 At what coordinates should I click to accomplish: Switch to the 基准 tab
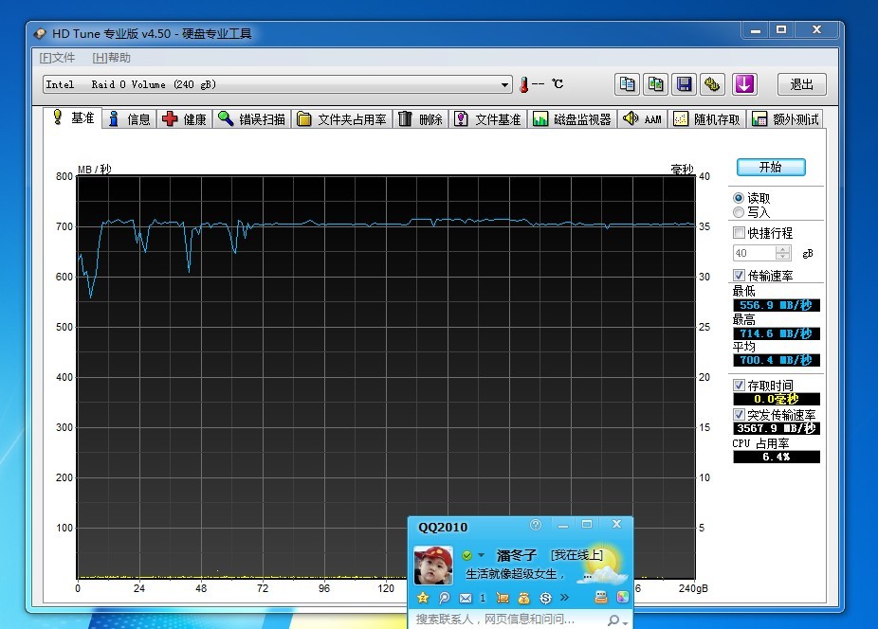click(x=73, y=117)
